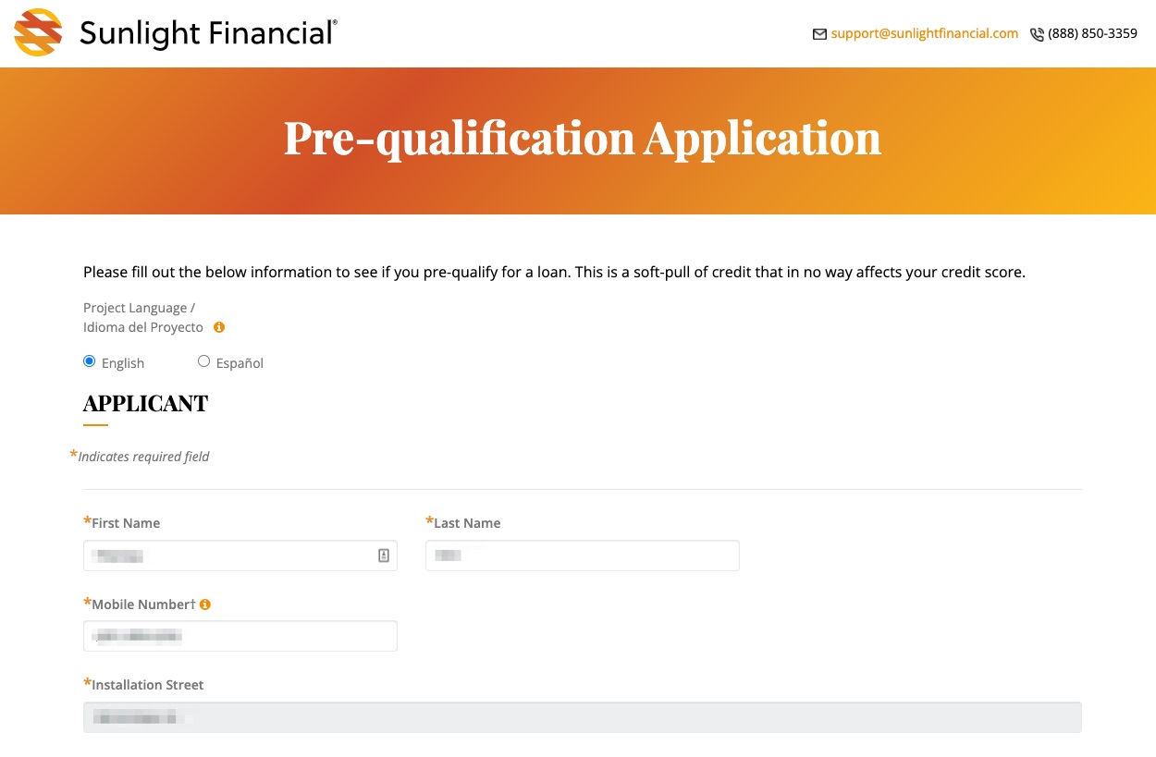The image size is (1156, 757).
Task: Click the Sunlight Financial wordmark text
Action: pyautogui.click(x=208, y=33)
